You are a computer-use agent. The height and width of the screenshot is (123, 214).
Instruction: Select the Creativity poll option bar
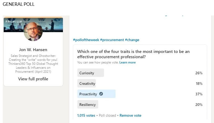(x=87, y=83)
